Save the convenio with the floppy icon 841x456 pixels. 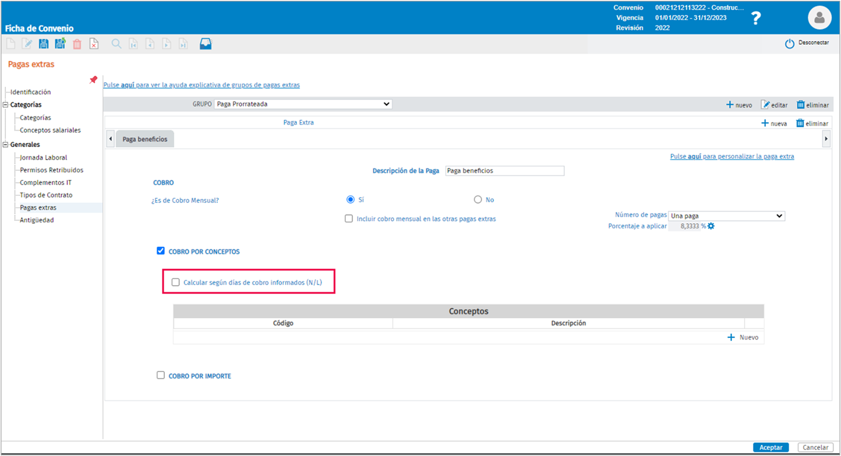coord(43,44)
